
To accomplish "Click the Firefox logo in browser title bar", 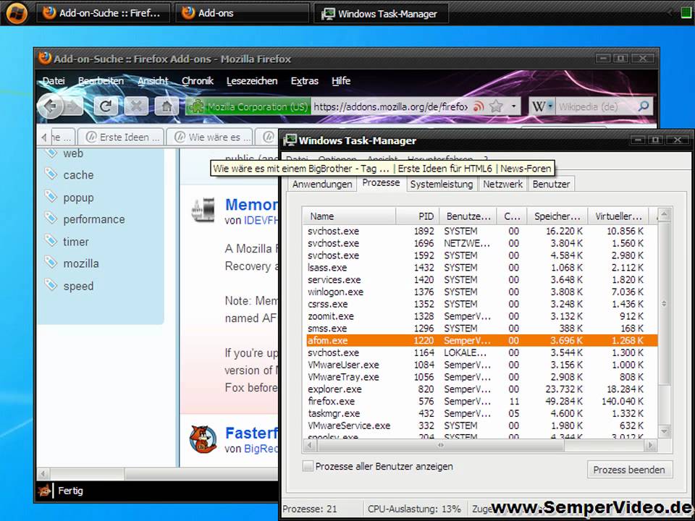I will tap(45, 58).
